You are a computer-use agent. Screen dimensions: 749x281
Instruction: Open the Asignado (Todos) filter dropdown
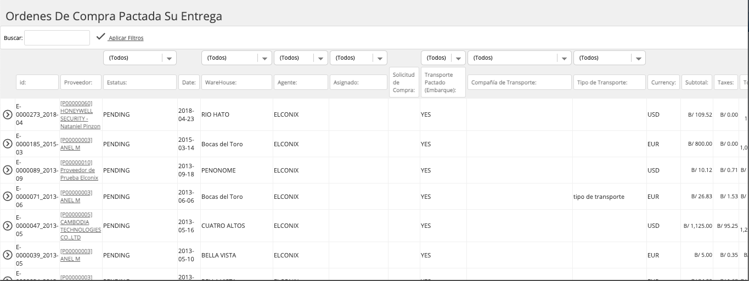pos(359,58)
